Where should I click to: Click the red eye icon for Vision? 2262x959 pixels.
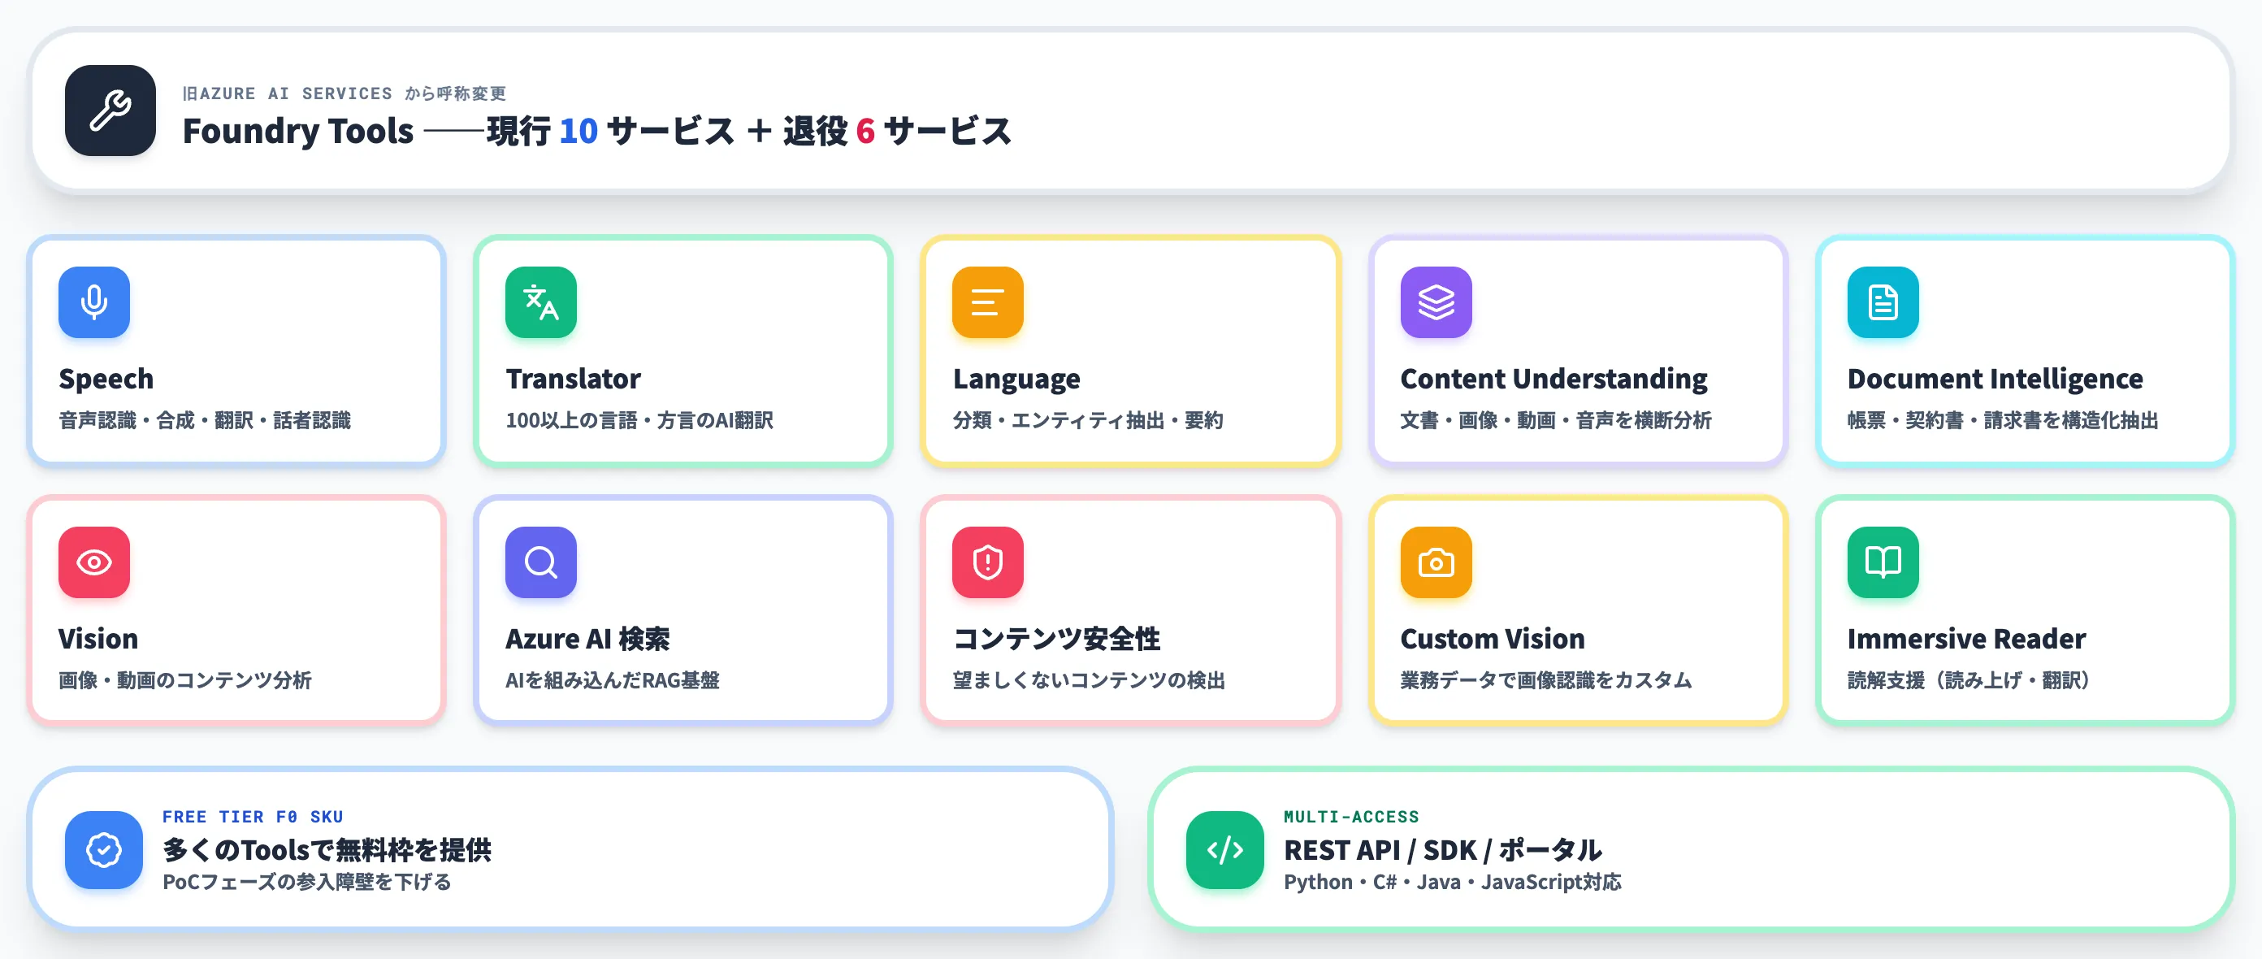click(94, 562)
